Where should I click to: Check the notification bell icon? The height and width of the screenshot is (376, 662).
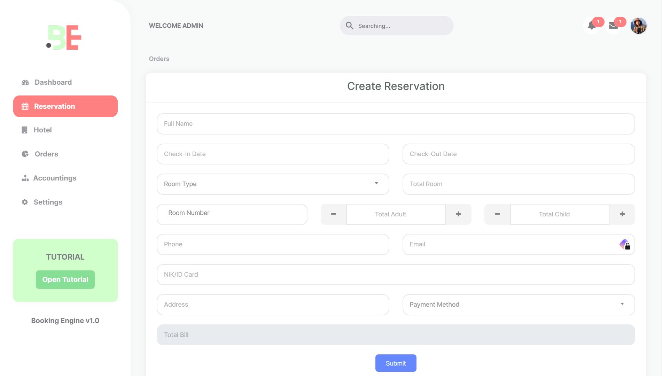click(x=591, y=25)
